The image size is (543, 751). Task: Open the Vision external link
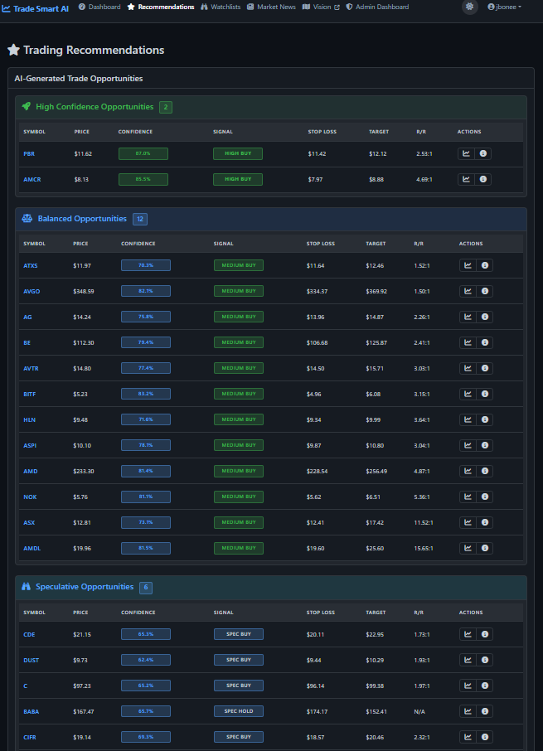pyautogui.click(x=321, y=7)
